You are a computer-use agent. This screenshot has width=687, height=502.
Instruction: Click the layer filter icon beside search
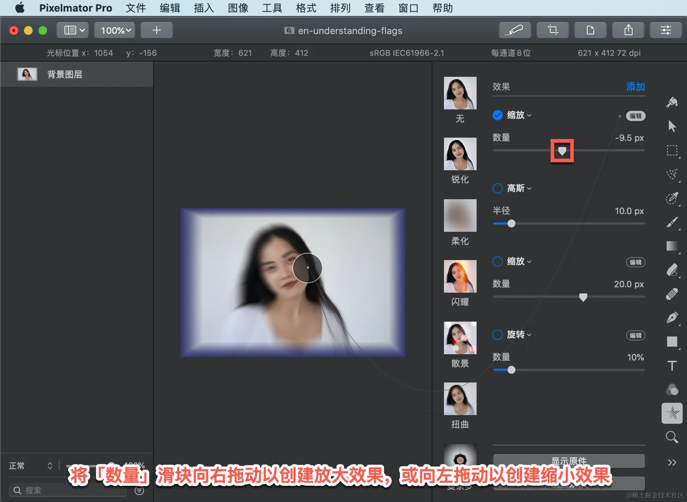click(x=139, y=490)
